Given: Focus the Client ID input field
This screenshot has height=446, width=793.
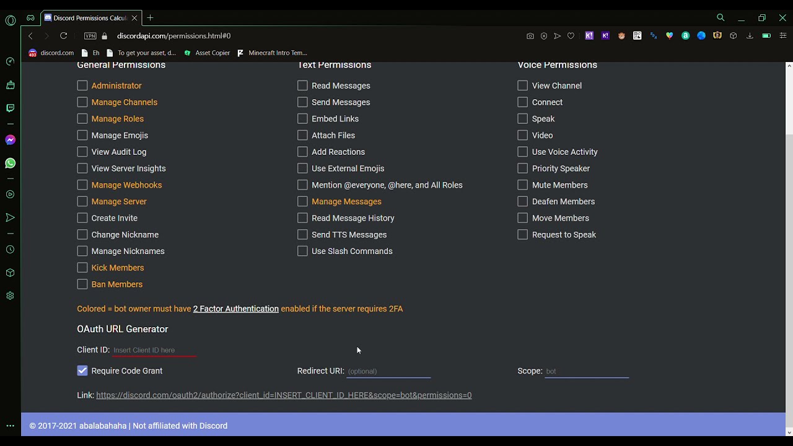Looking at the screenshot, I should pyautogui.click(x=155, y=350).
